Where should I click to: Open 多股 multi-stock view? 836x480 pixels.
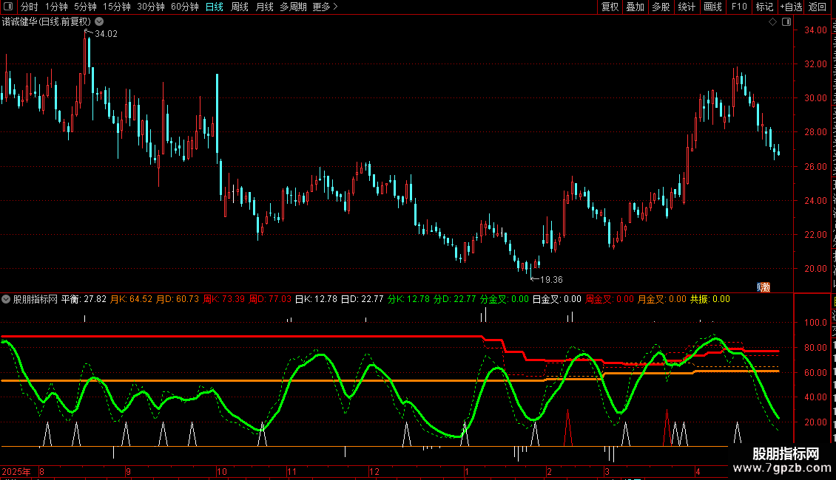point(661,7)
